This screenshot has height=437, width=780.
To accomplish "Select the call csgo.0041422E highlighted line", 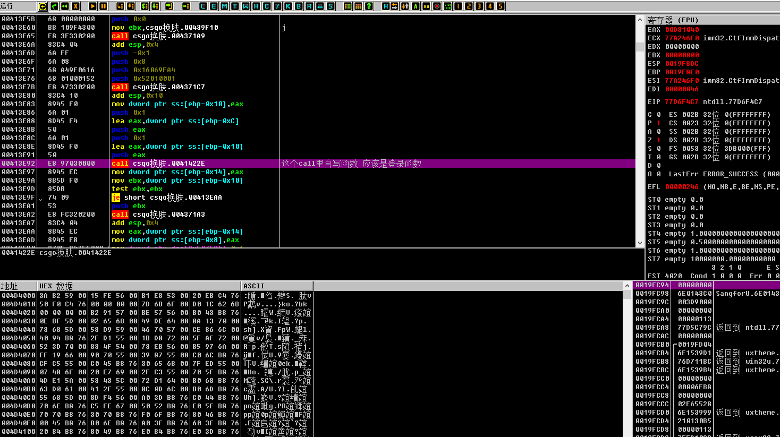I will [x=318, y=164].
